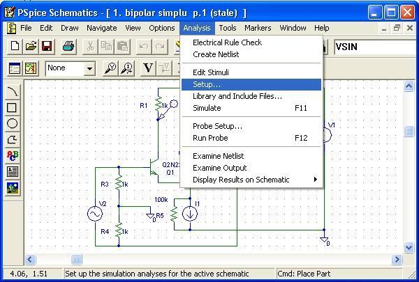Screen dimensions: 419x282
Task: Select the Draw Arc tool
Action: [13, 92]
